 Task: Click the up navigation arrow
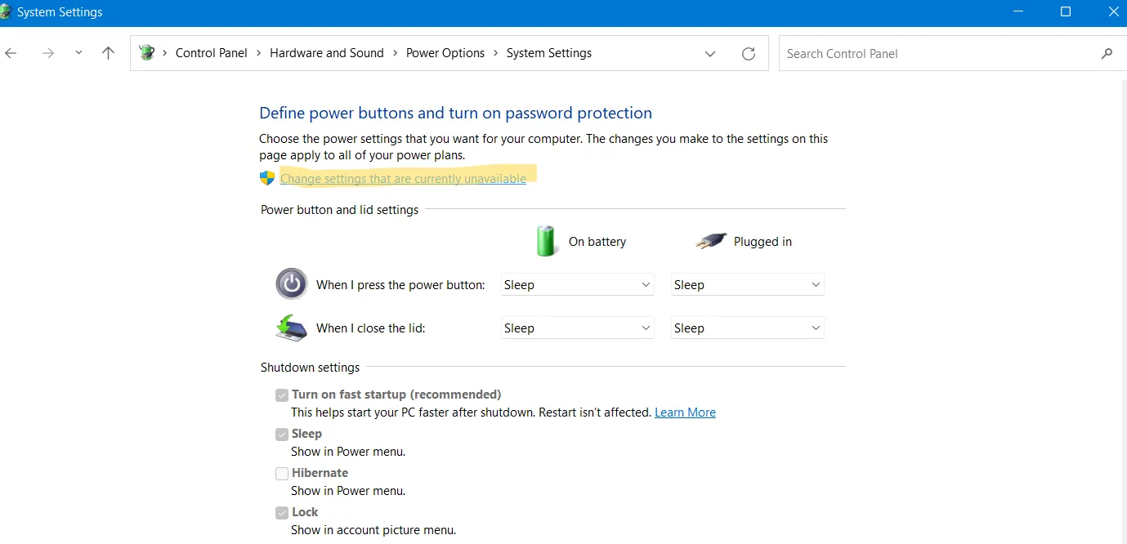click(x=108, y=52)
